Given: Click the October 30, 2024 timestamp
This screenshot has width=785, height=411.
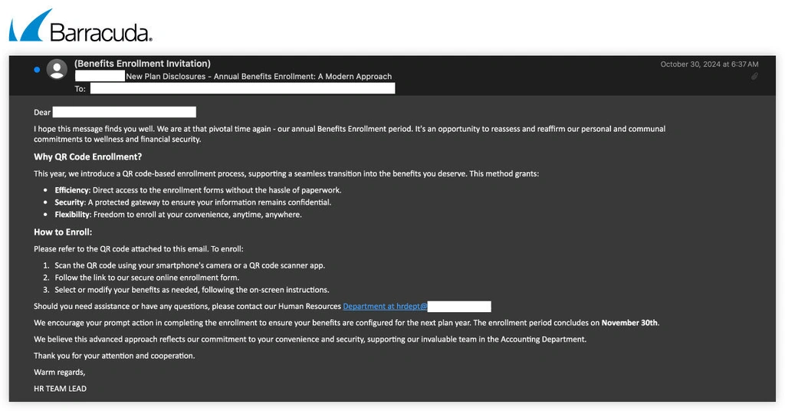Looking at the screenshot, I should tap(709, 64).
